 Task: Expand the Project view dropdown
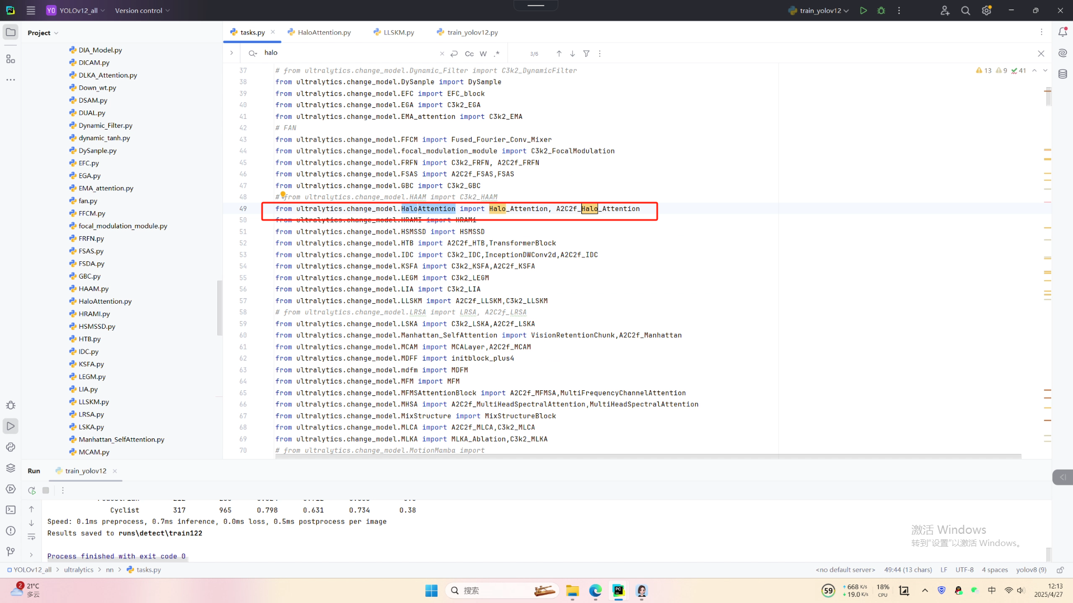tap(43, 33)
